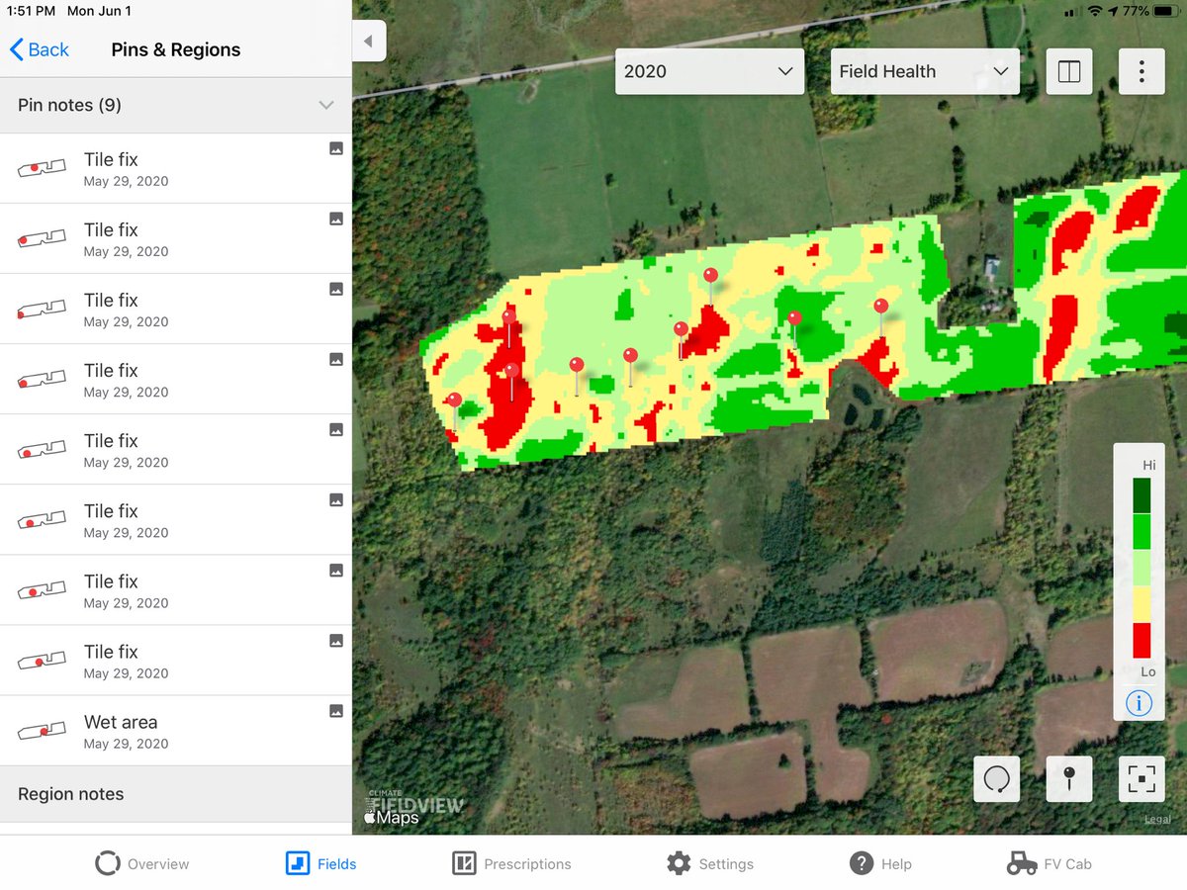1187x890 pixels.
Task: Select the lasso region drawing tool
Action: [996, 779]
